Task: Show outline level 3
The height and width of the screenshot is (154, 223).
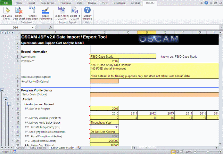Action: point(9,33)
